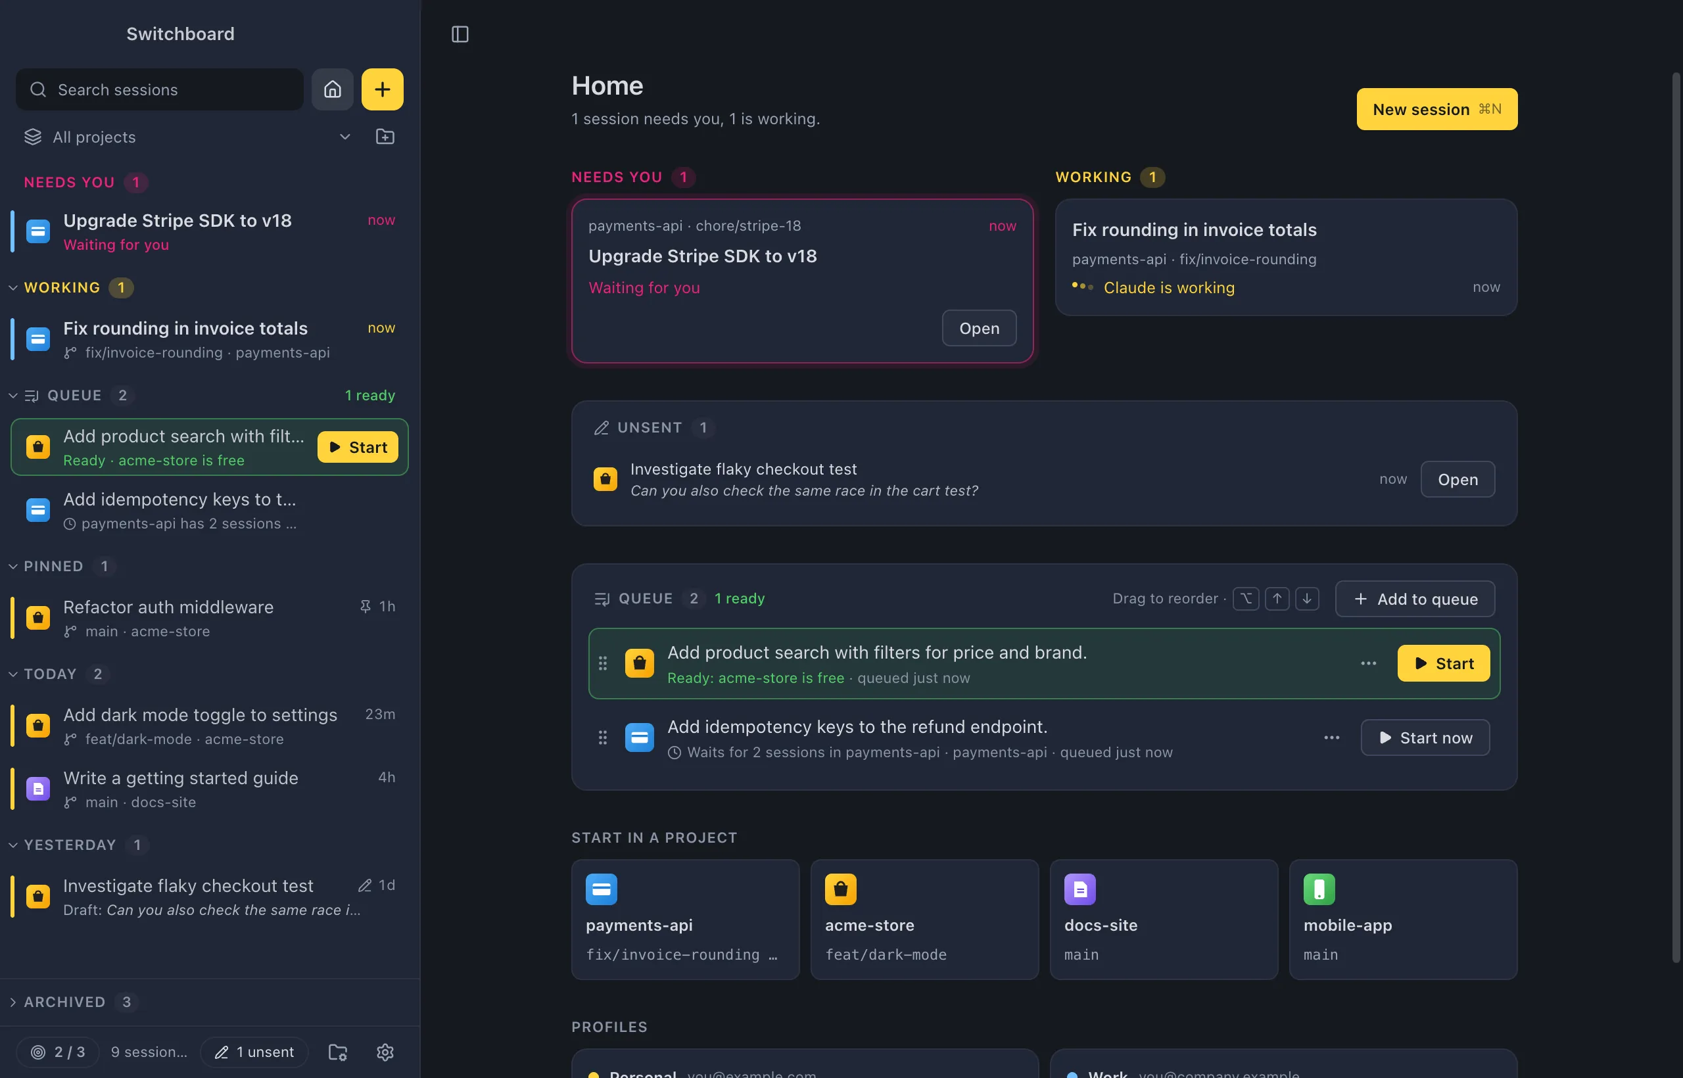Open the acme-store project card

coord(925,920)
